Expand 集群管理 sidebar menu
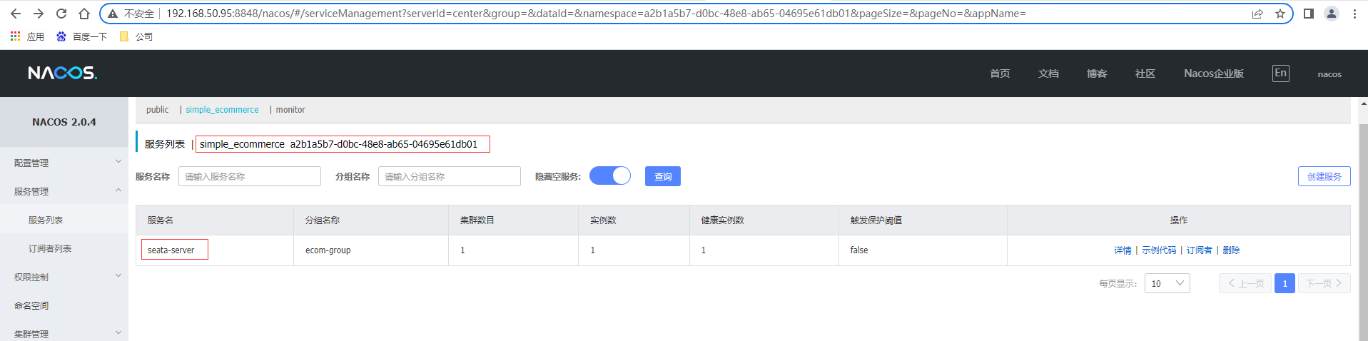 pyautogui.click(x=64, y=332)
